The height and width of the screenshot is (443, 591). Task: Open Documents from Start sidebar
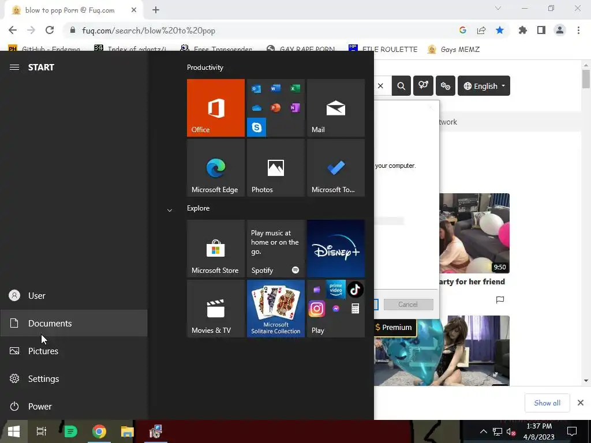pos(74,323)
